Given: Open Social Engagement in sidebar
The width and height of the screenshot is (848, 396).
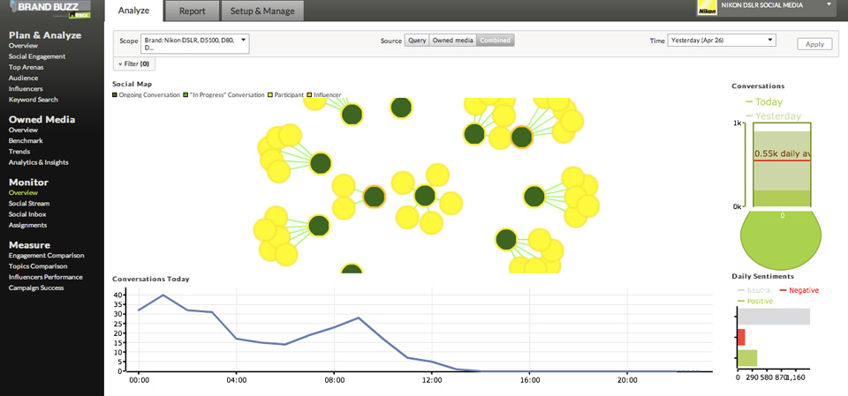Looking at the screenshot, I should [37, 56].
